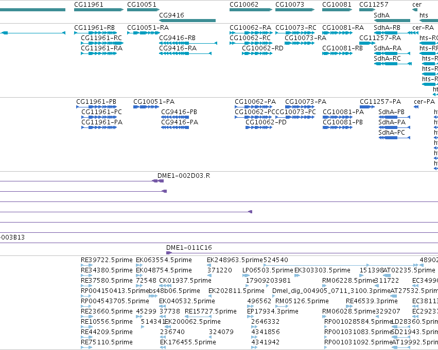Select protein SdhA-PC

394,138
